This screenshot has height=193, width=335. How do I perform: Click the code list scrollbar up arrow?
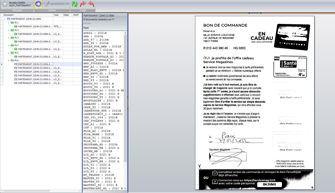coord(125,33)
